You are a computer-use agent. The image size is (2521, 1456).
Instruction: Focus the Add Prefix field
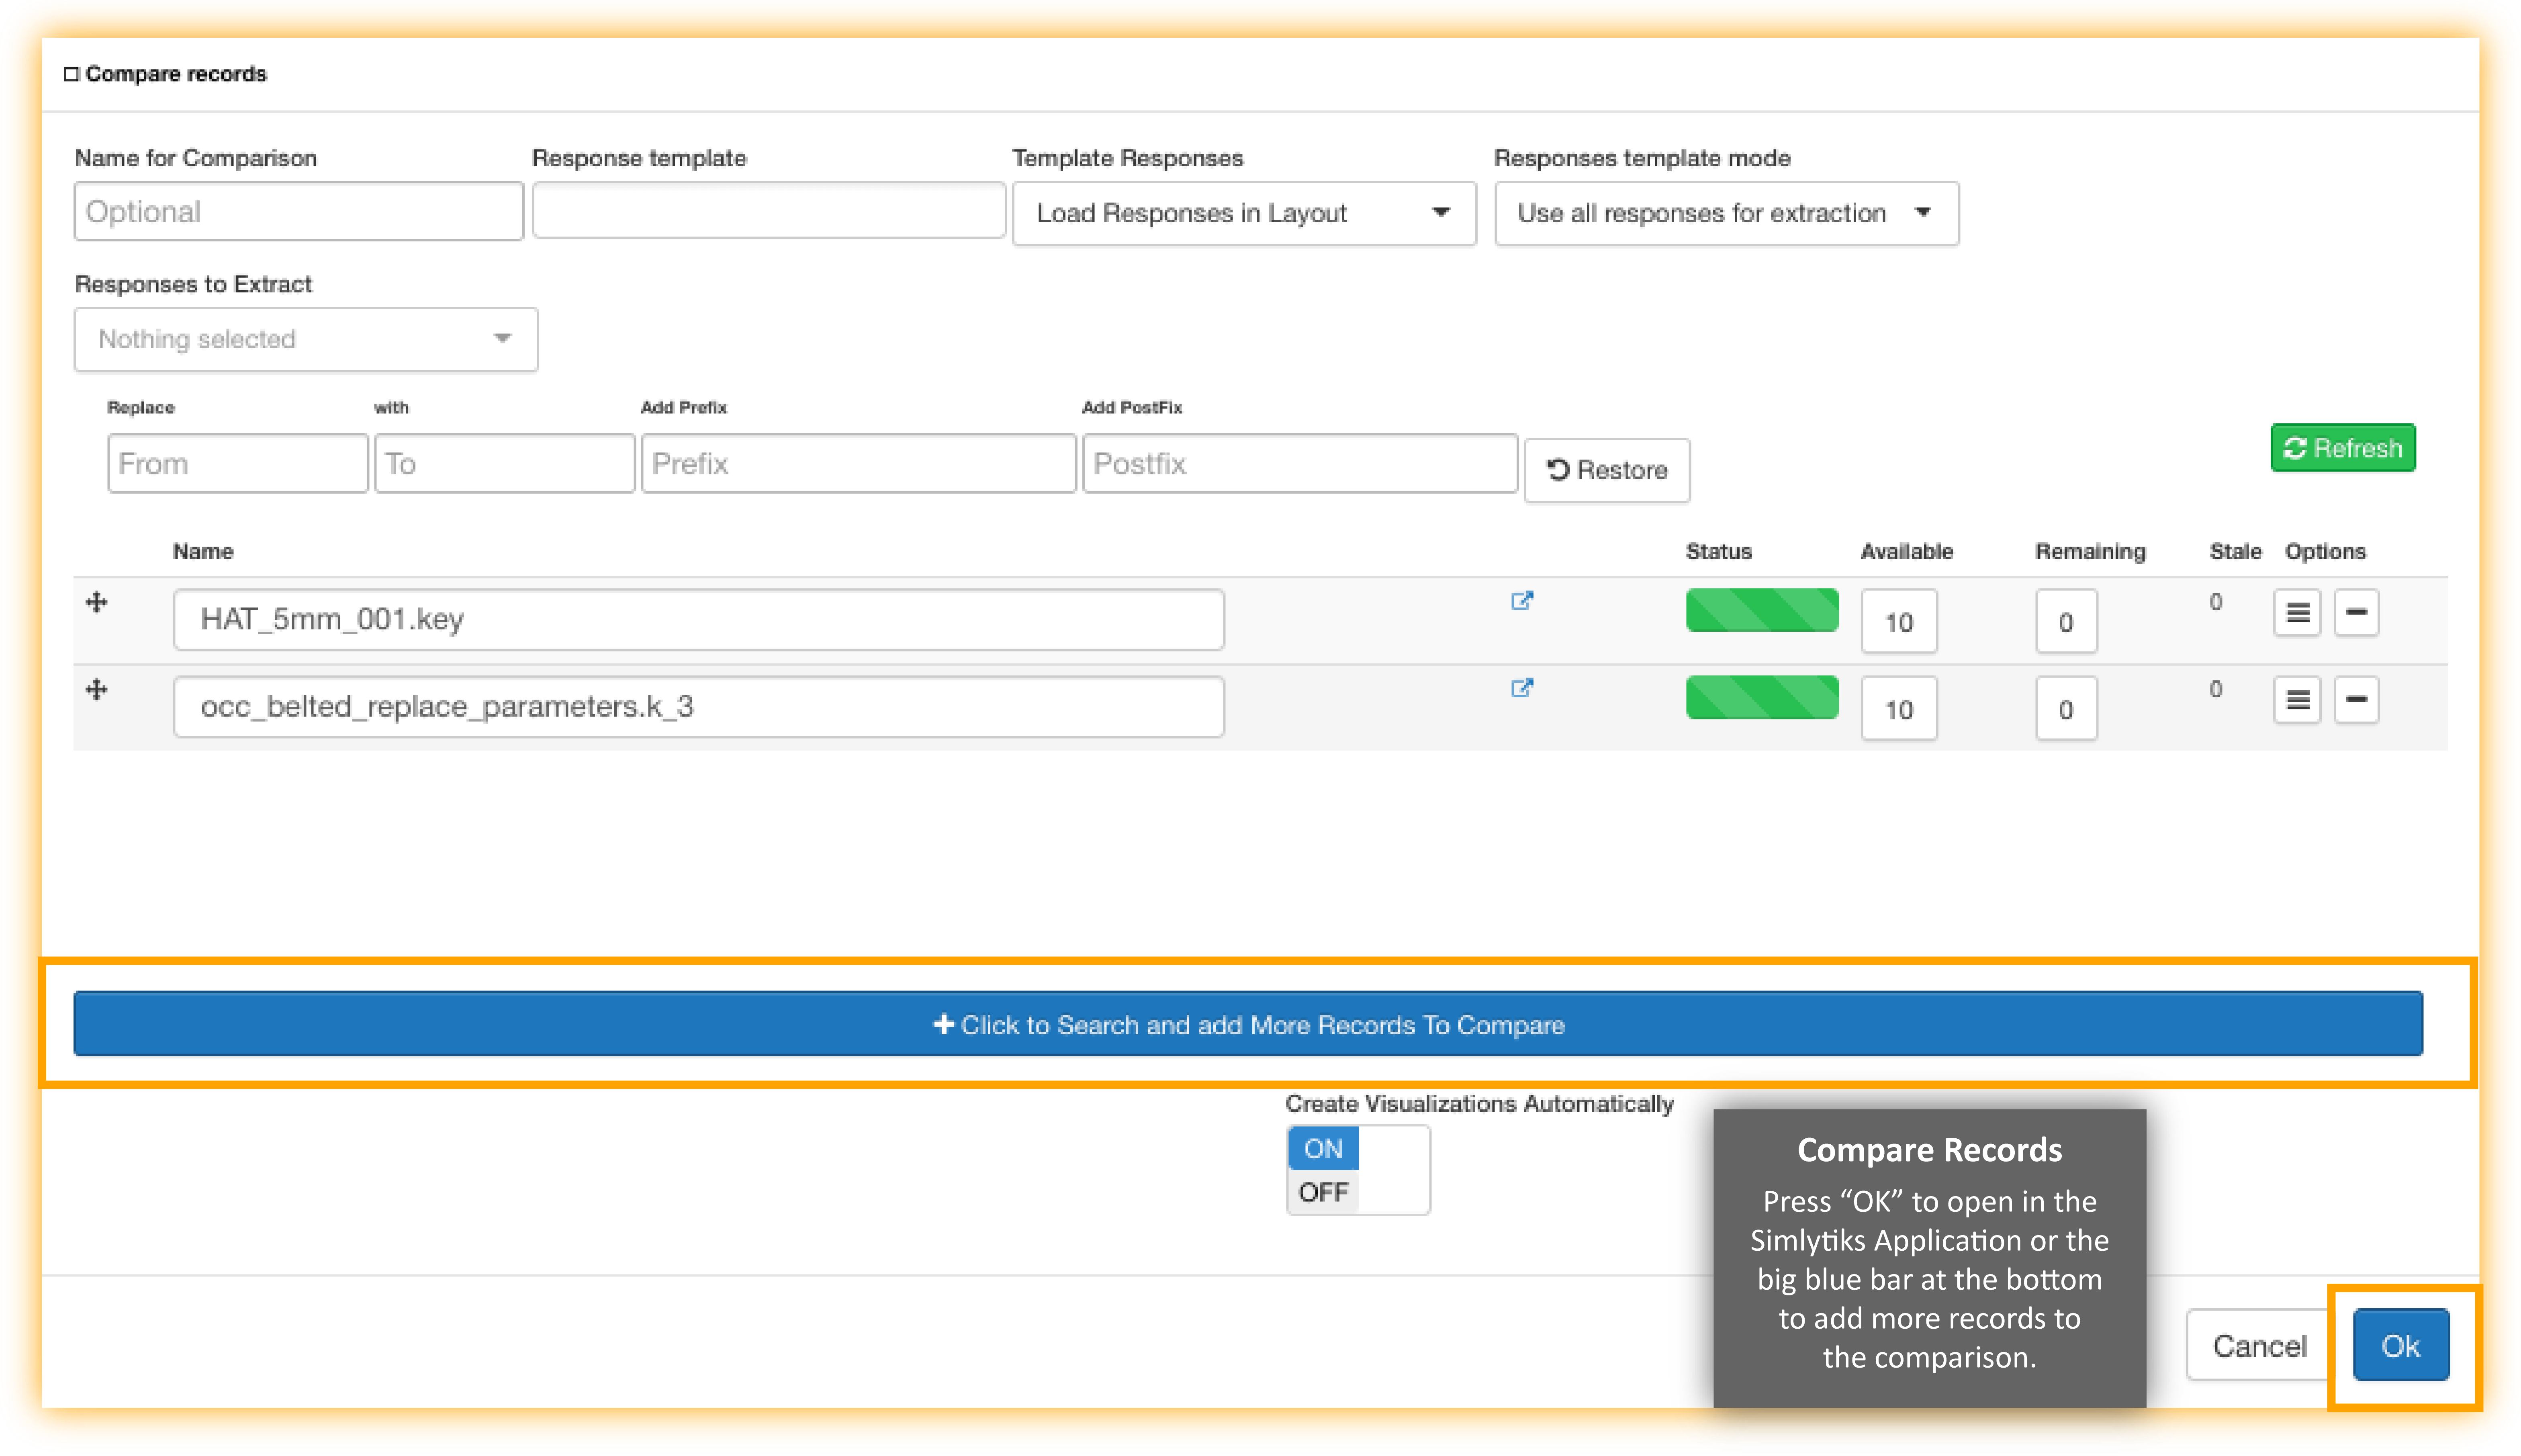pos(858,464)
